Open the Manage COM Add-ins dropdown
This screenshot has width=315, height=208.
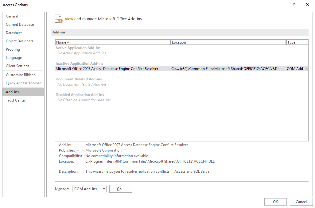89,189
